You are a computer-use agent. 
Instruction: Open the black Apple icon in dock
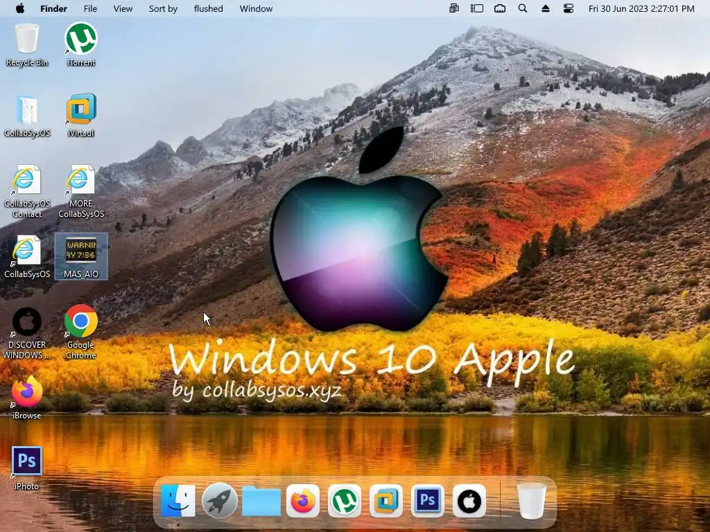click(x=469, y=501)
